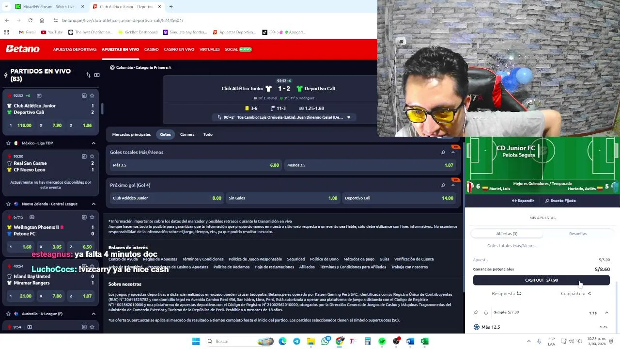
Task: Click the Betano logo
Action: 22,49
